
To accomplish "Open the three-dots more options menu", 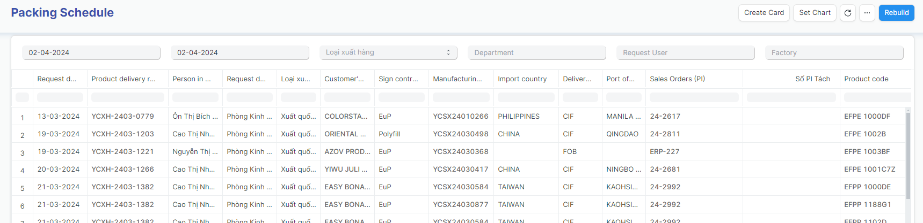I will tap(867, 13).
